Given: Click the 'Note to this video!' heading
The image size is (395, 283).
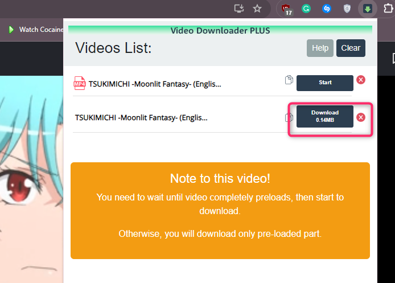Looking at the screenshot, I should pyautogui.click(x=220, y=178).
